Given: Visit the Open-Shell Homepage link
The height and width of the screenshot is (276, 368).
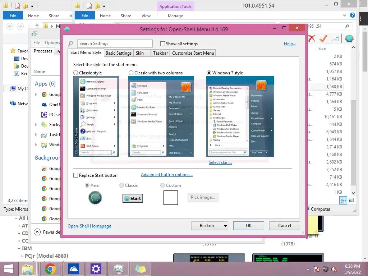Looking at the screenshot, I should (89, 226).
